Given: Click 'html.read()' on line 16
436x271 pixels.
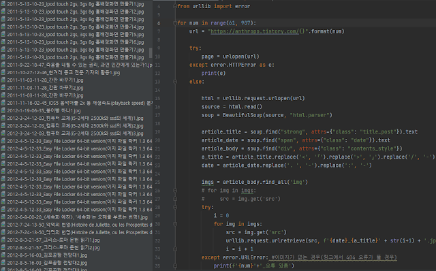Looking at the screenshot, I should tap(245, 107).
